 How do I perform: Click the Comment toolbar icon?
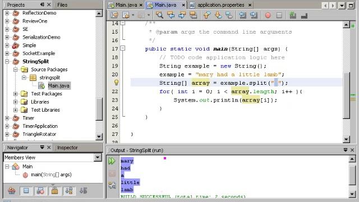293,15
